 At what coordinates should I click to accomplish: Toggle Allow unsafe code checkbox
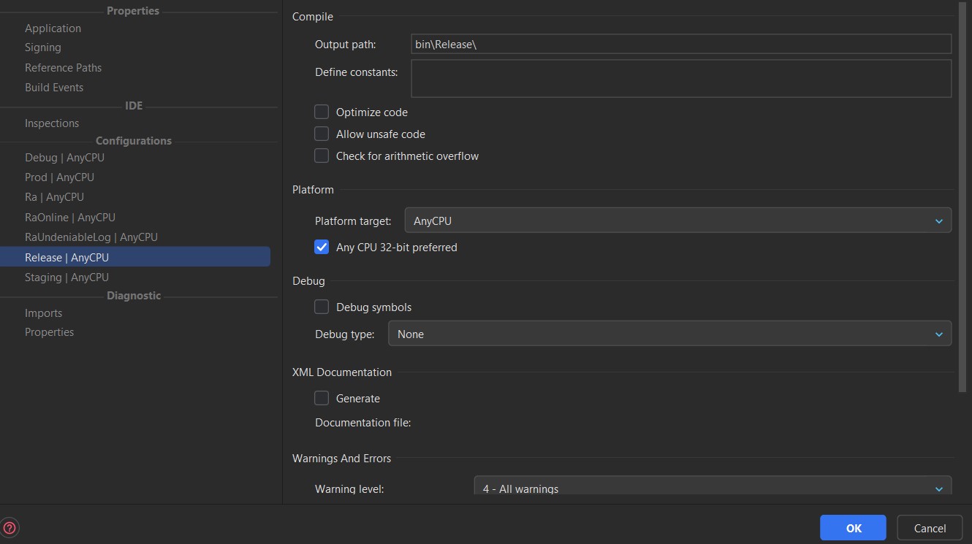coord(322,134)
